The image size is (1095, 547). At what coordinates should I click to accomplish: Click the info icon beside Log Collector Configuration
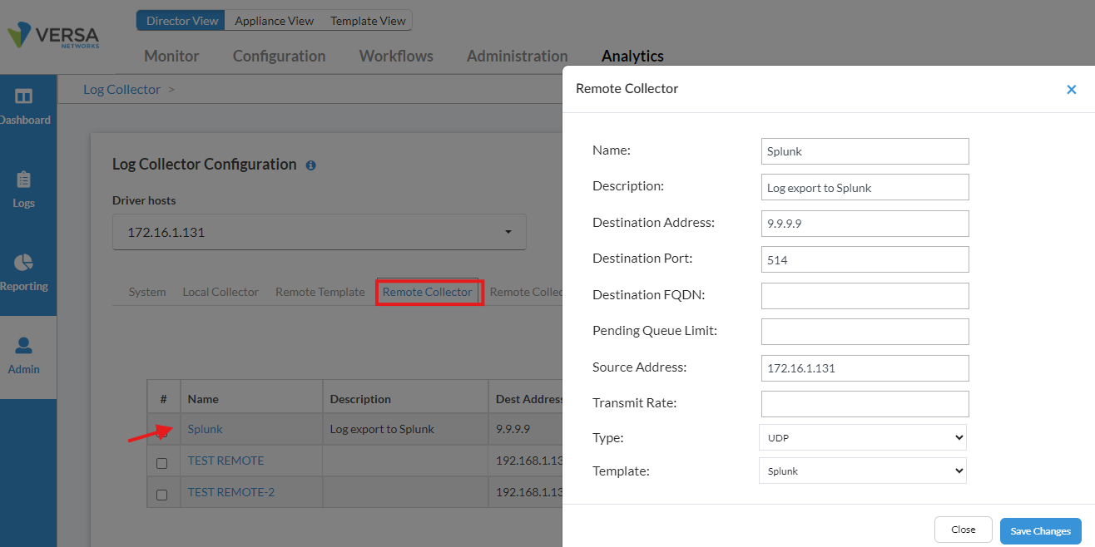pyautogui.click(x=310, y=165)
